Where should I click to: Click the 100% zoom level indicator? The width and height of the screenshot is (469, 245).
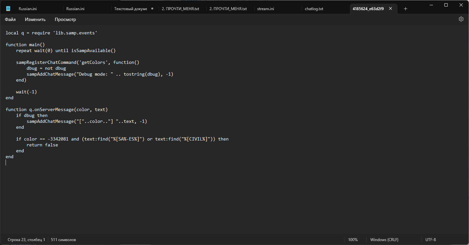click(x=353, y=240)
